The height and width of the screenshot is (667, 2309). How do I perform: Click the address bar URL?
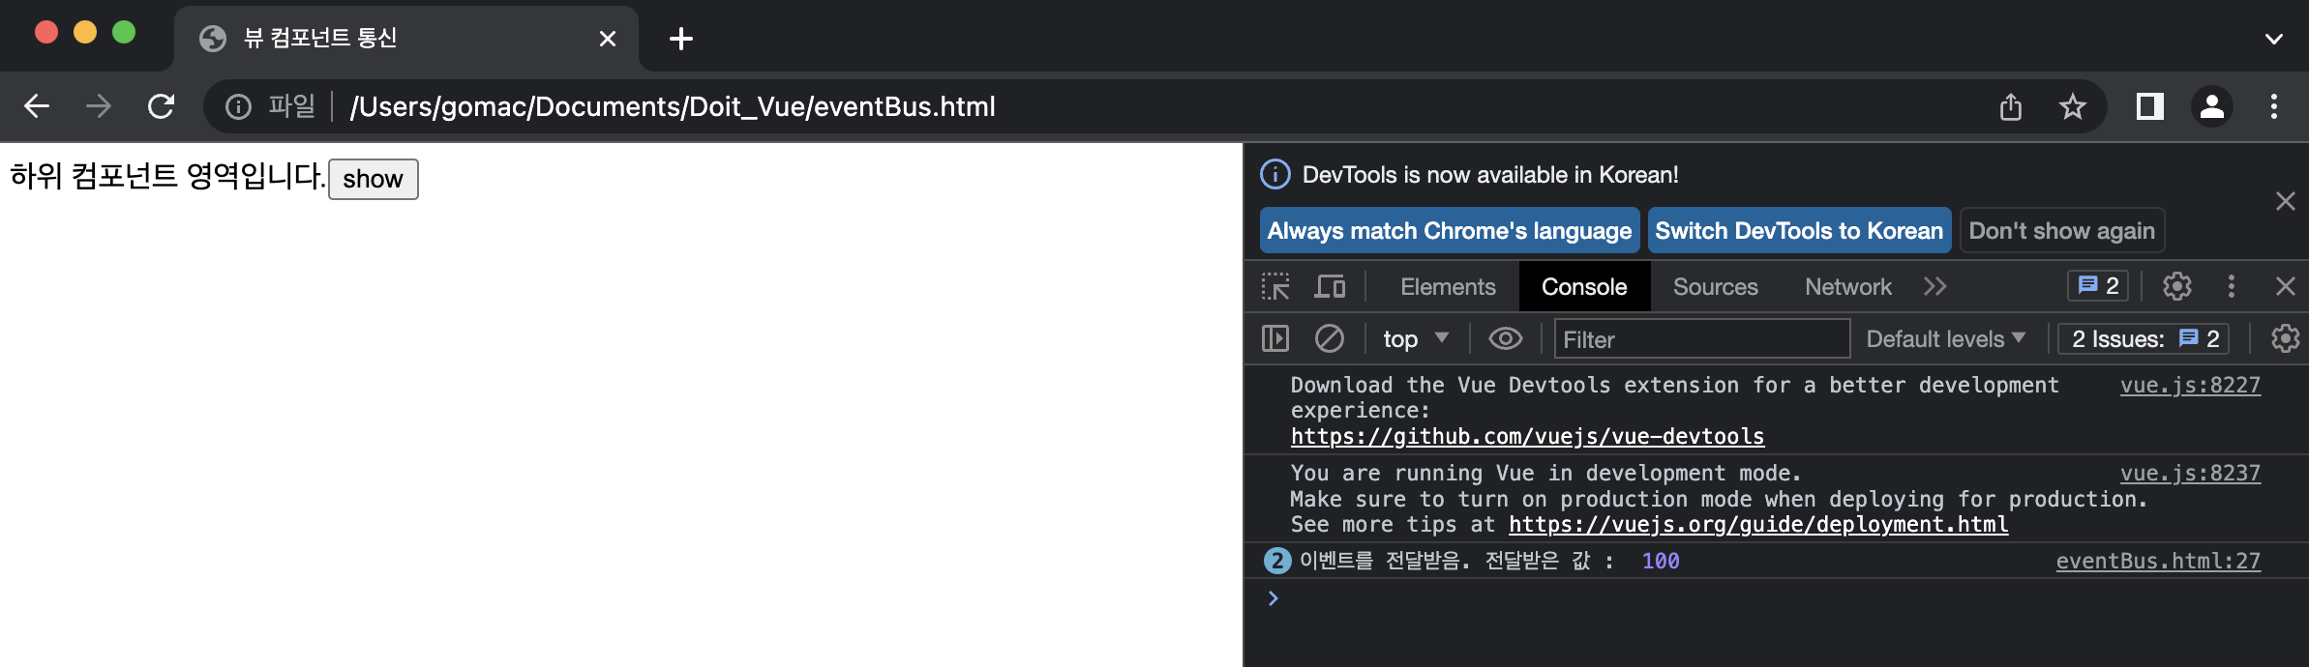pos(673,106)
